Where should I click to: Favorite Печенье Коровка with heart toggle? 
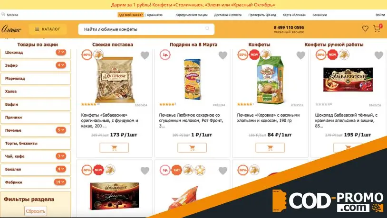click(301, 55)
